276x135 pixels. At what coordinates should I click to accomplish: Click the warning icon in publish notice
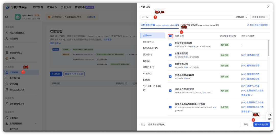tap(49, 17)
